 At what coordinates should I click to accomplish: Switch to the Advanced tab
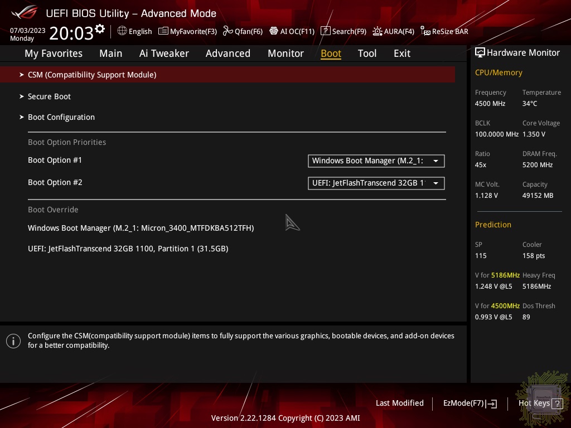coord(228,53)
